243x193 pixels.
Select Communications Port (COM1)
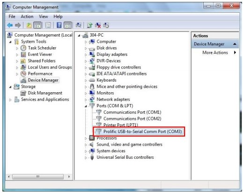pyautogui.click(x=132, y=112)
